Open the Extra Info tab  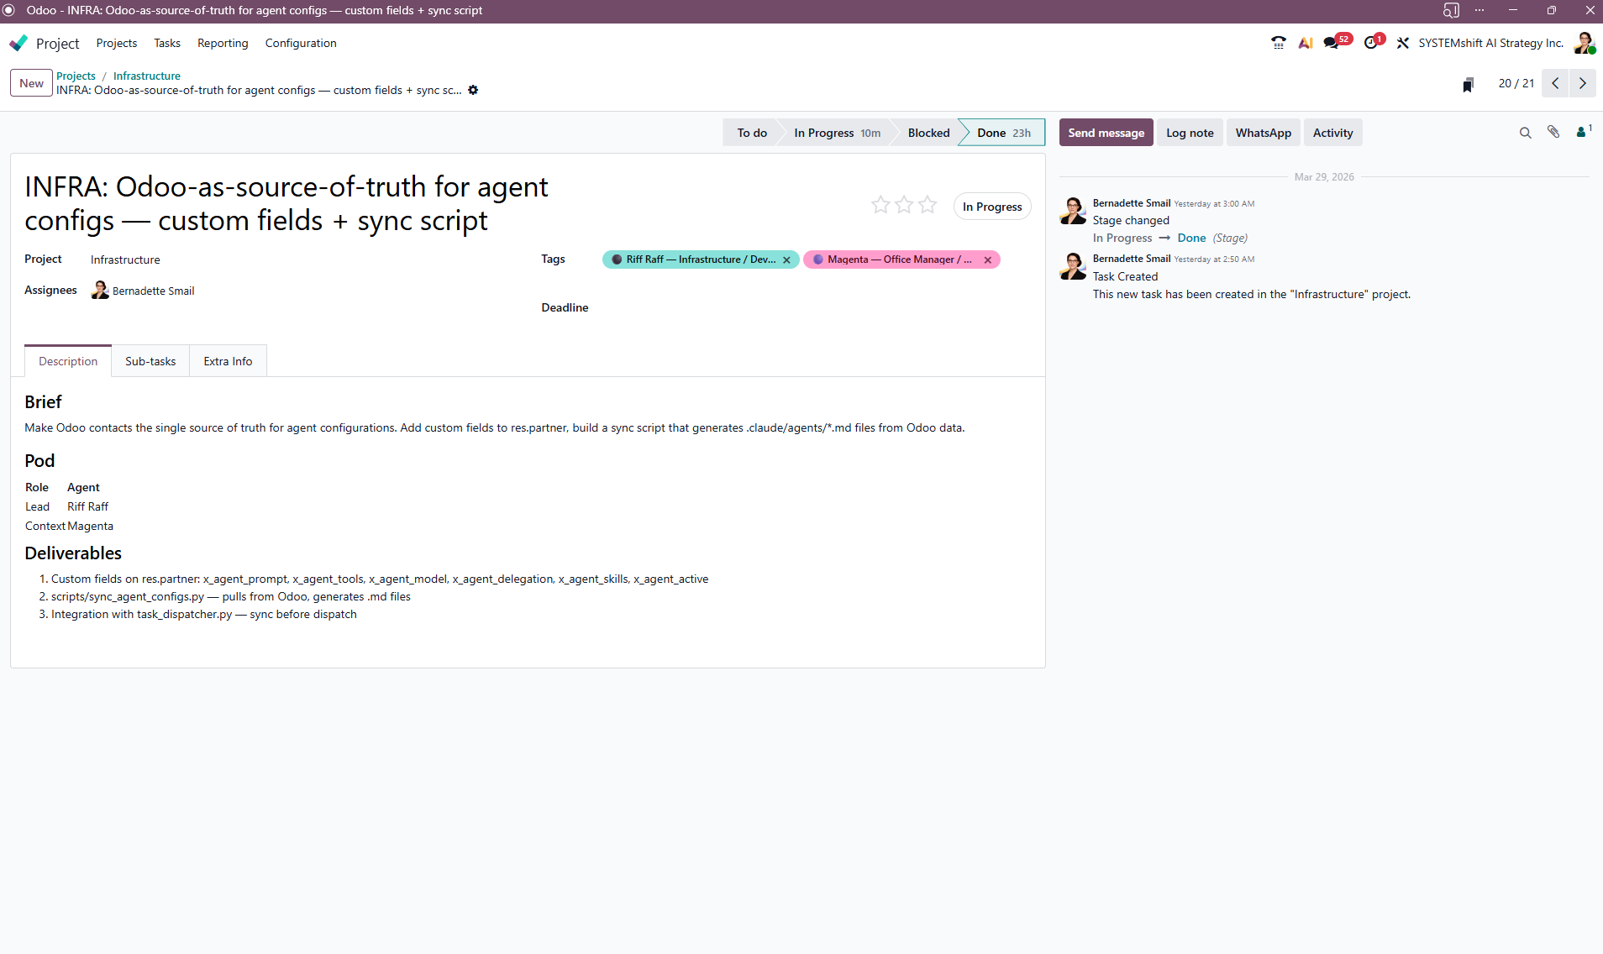[228, 361]
